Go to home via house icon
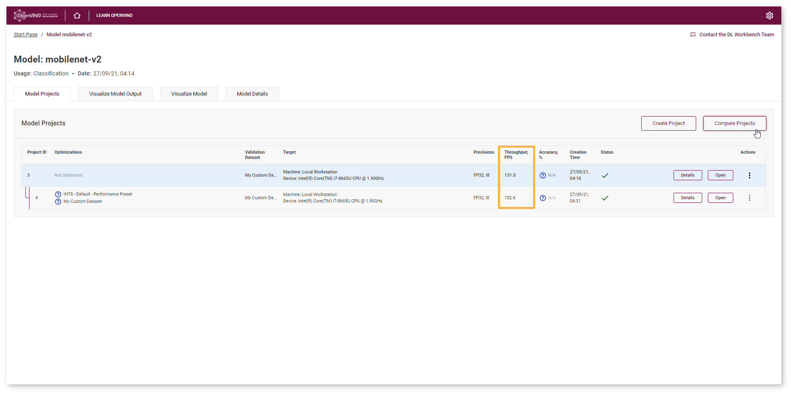 [x=77, y=15]
